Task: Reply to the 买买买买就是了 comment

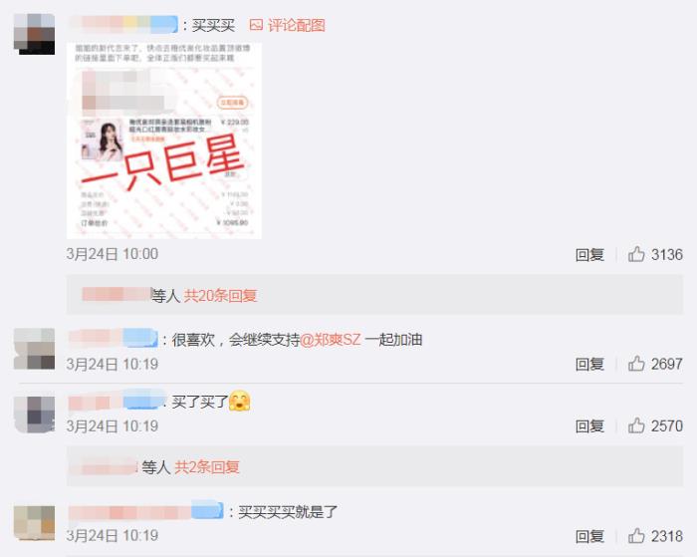Action: [x=589, y=536]
